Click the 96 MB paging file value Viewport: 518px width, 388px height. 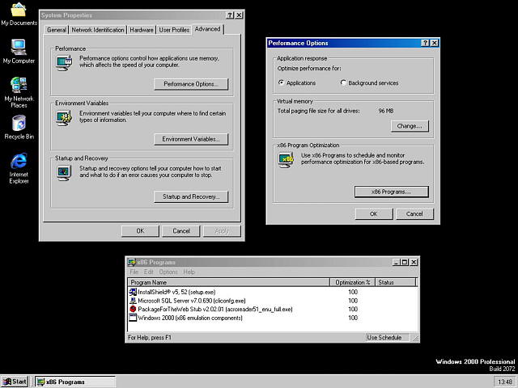(385, 111)
